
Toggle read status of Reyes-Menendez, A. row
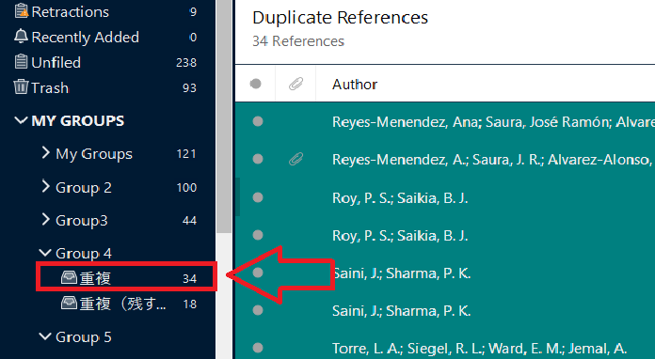coord(258,159)
